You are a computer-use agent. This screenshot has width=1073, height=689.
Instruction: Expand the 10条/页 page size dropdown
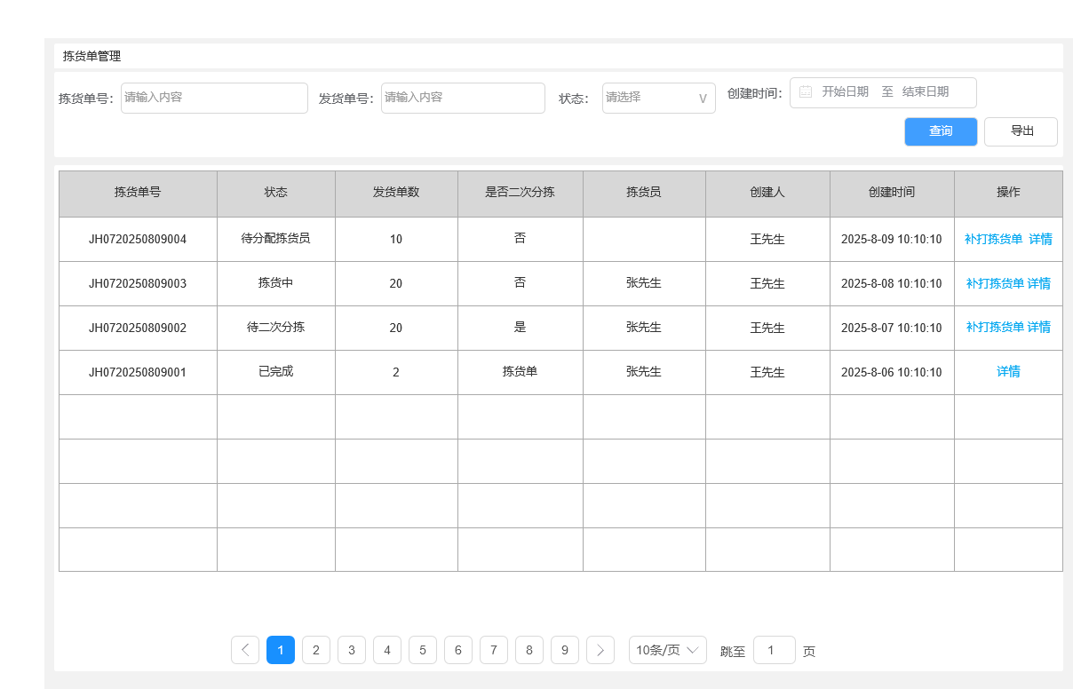click(667, 650)
